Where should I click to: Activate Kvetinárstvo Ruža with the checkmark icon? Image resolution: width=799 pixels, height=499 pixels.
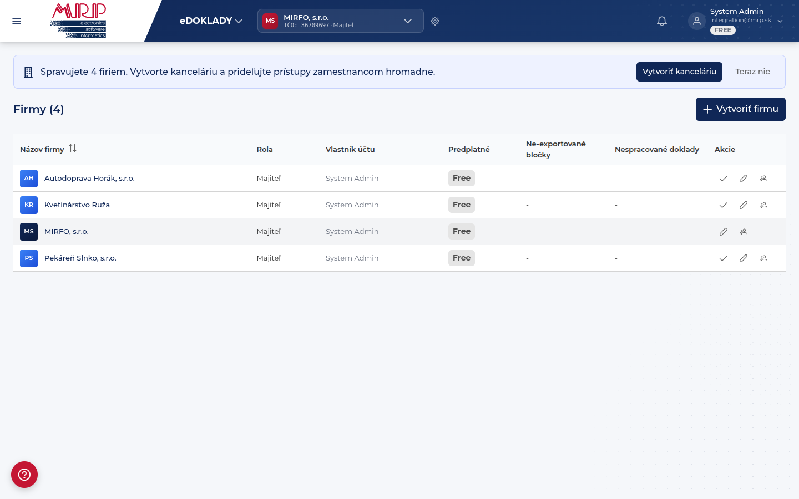pyautogui.click(x=724, y=205)
